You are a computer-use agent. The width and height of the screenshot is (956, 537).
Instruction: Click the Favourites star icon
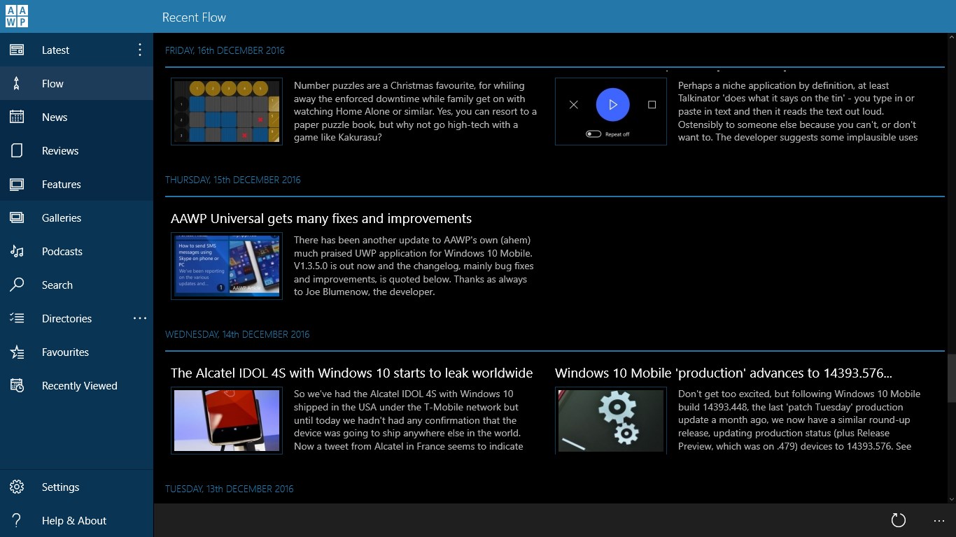click(x=17, y=352)
